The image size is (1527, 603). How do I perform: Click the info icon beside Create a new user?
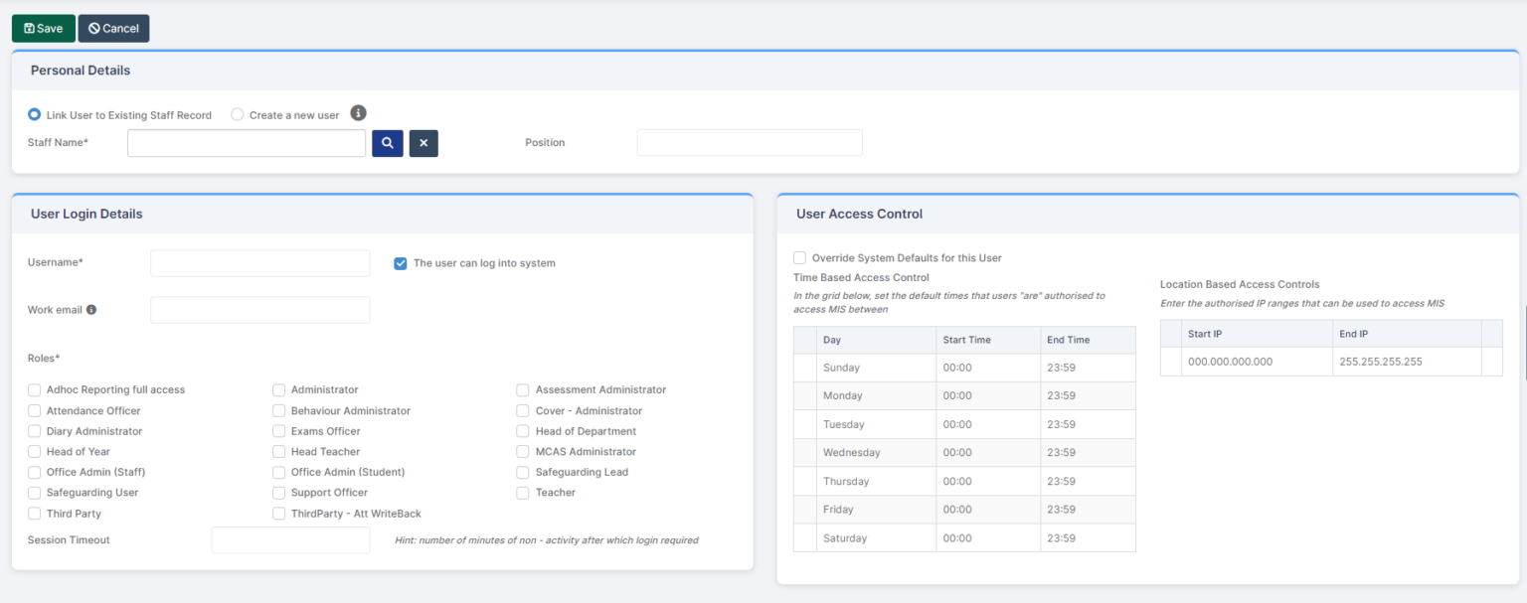(x=358, y=112)
